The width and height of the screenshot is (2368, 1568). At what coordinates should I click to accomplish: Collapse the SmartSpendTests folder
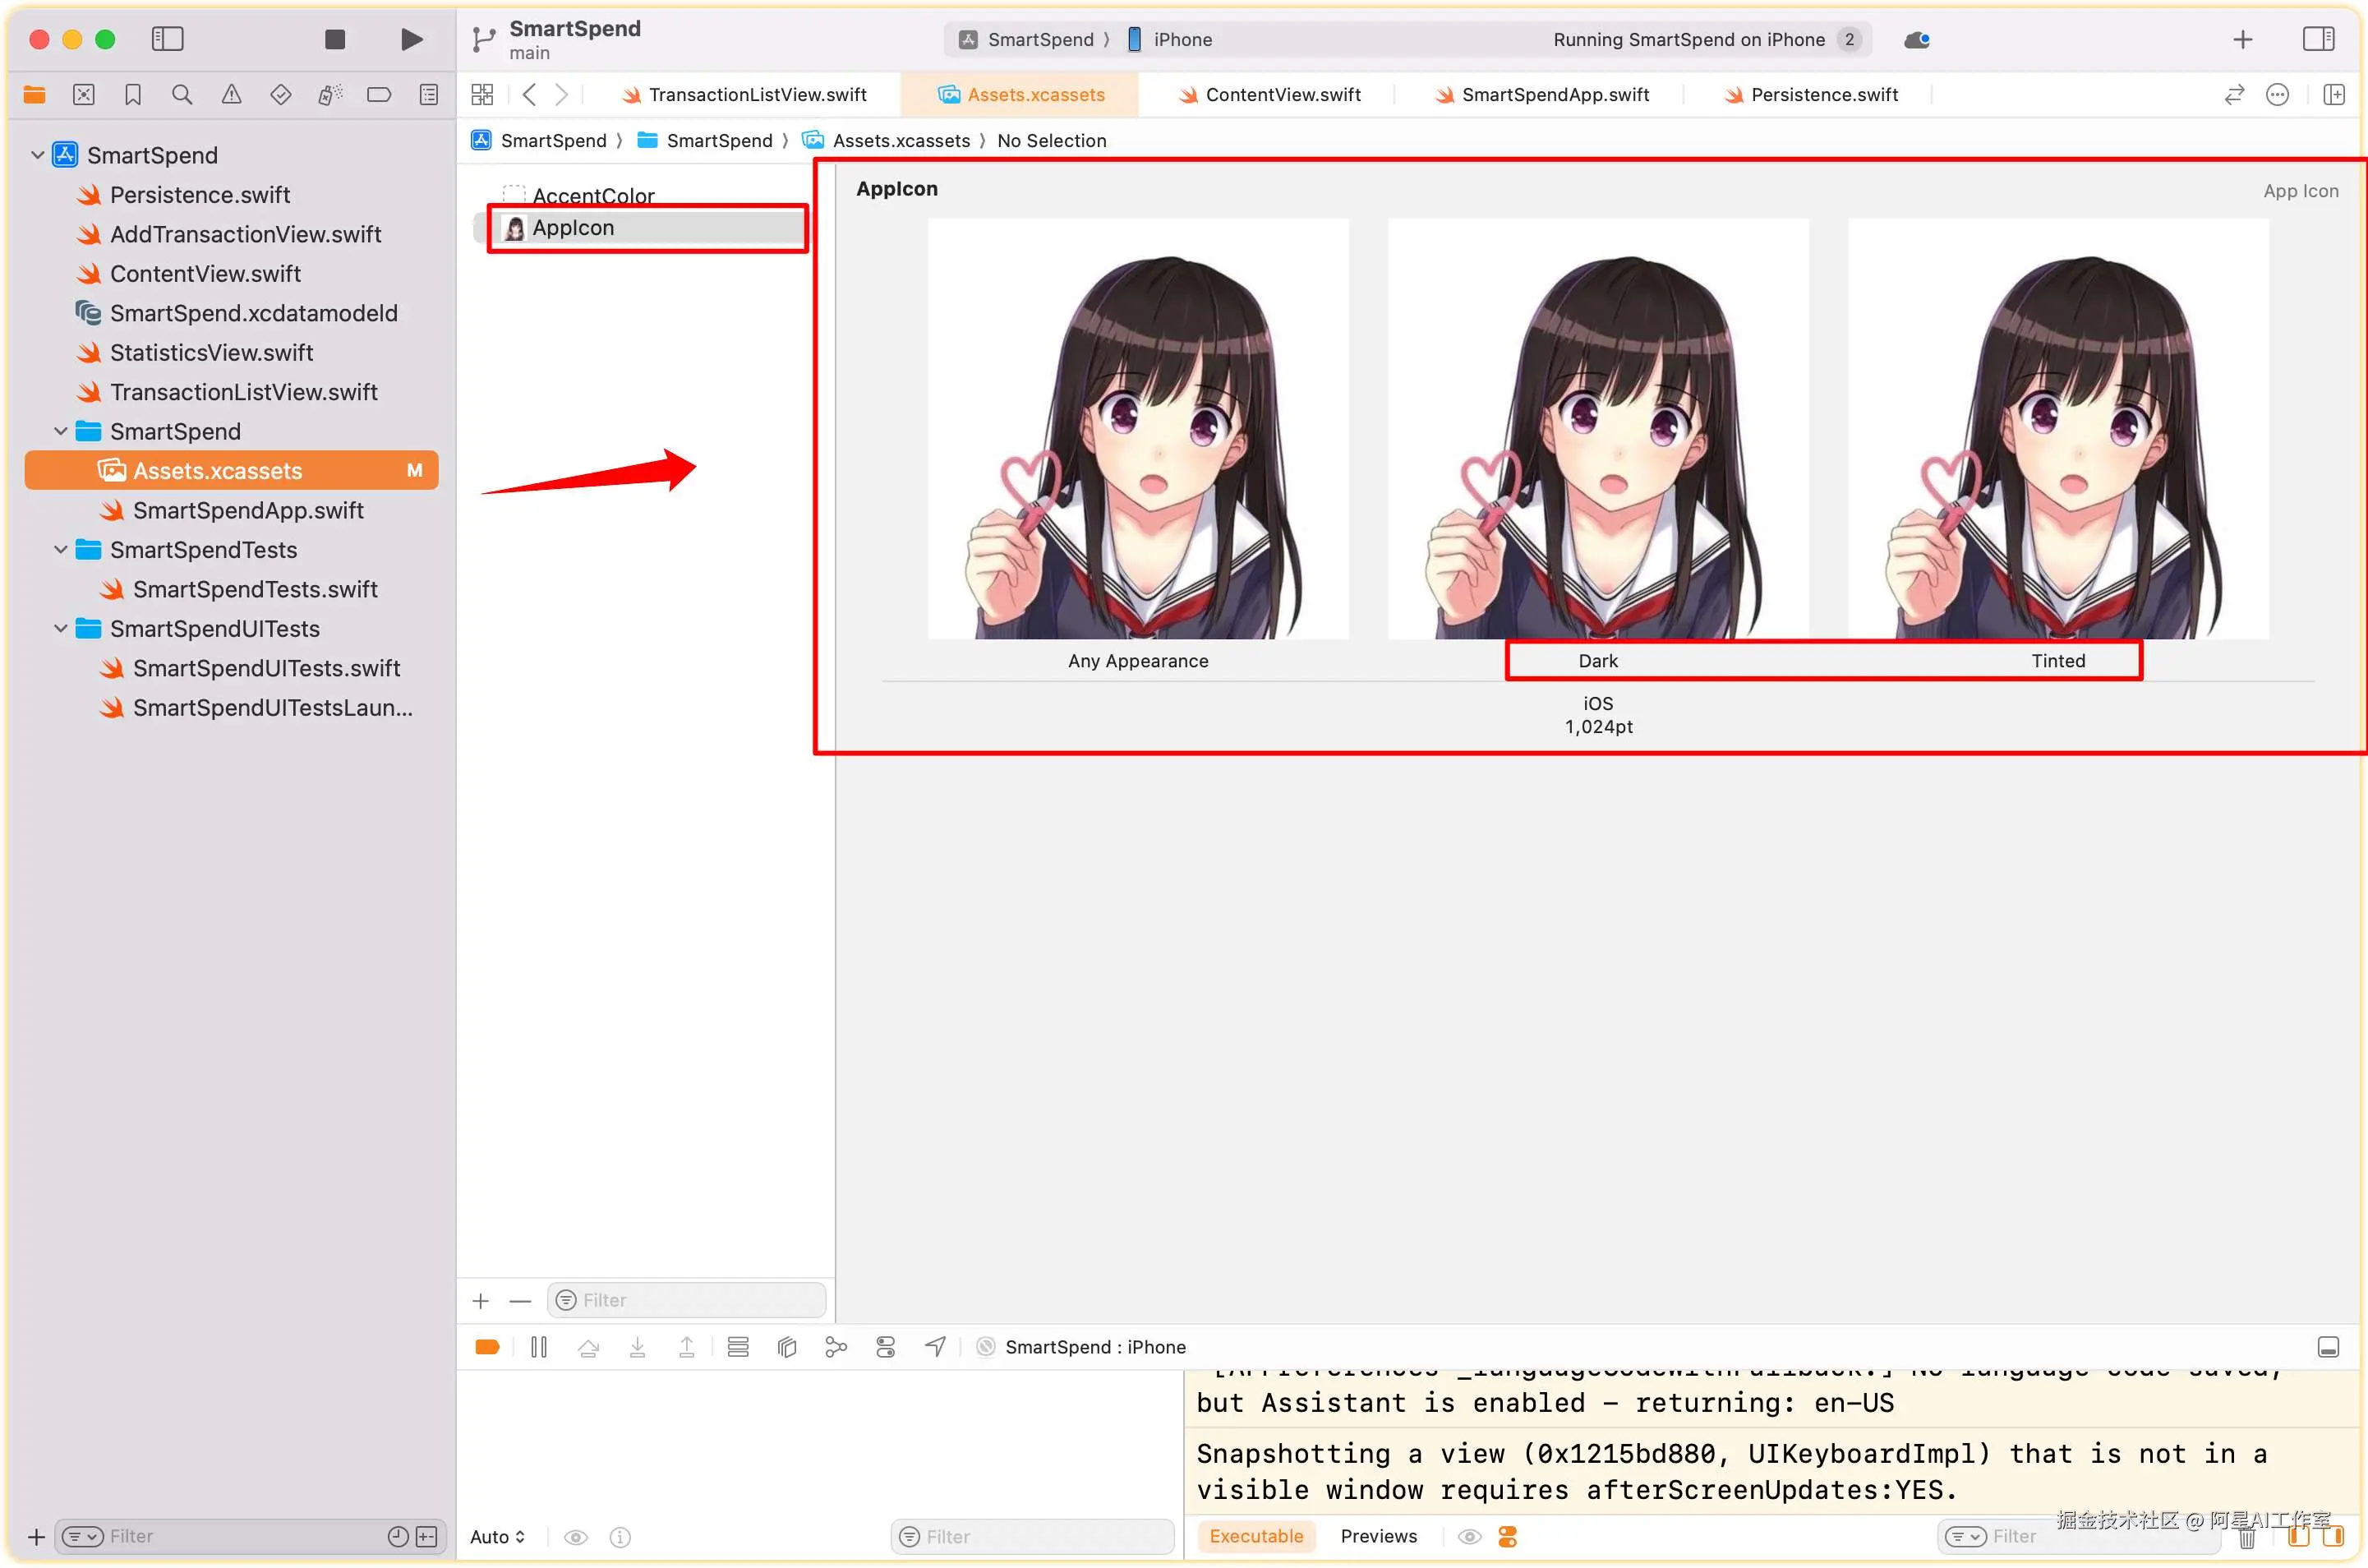61,550
